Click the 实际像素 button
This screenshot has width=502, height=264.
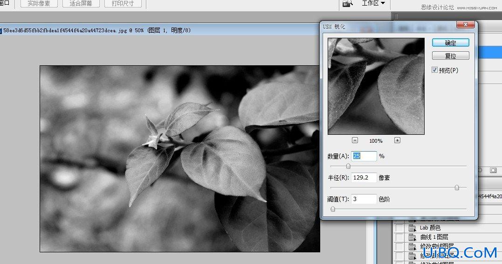(39, 4)
